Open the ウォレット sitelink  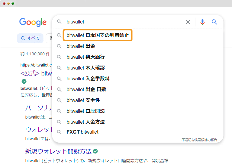pos(39,130)
